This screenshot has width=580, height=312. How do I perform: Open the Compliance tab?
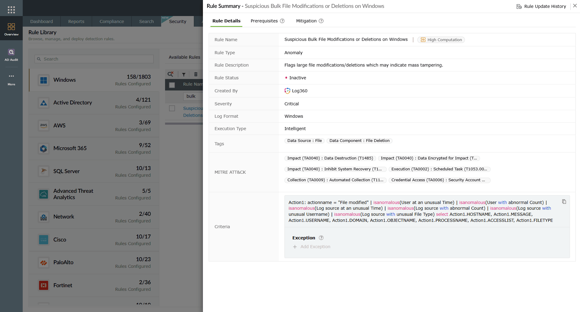[x=112, y=21]
